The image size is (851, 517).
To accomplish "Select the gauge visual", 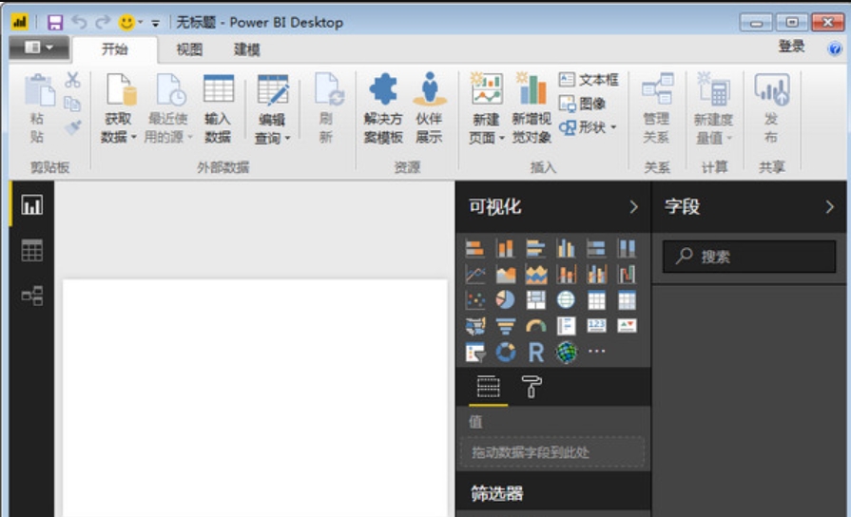I will 535,325.
